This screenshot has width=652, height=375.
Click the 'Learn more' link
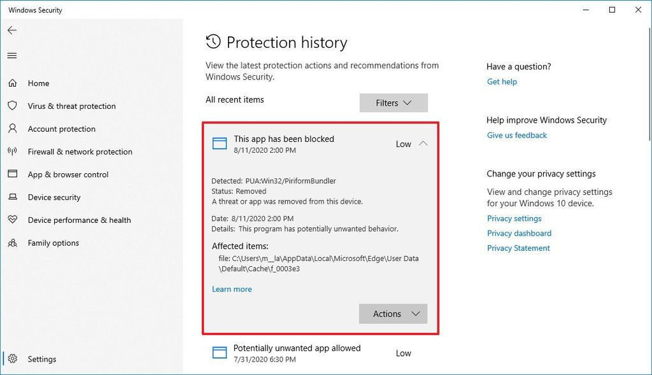[232, 289]
